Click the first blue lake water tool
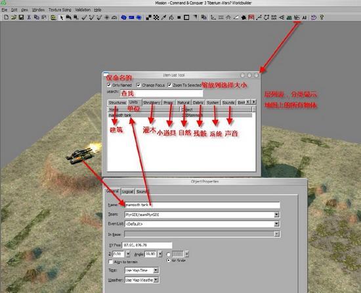This screenshot has height=293, width=361. (123, 18)
